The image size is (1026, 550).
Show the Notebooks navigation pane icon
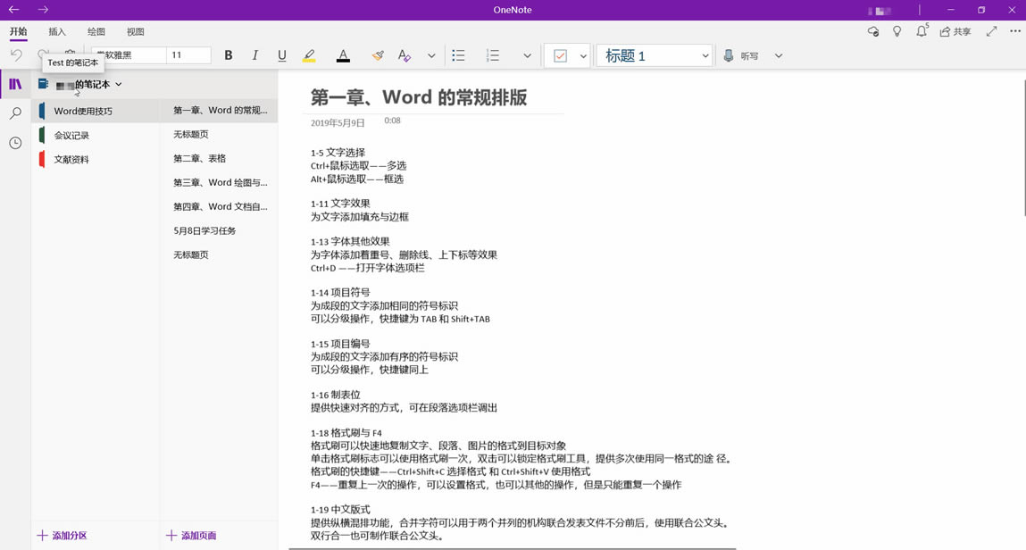(x=15, y=83)
